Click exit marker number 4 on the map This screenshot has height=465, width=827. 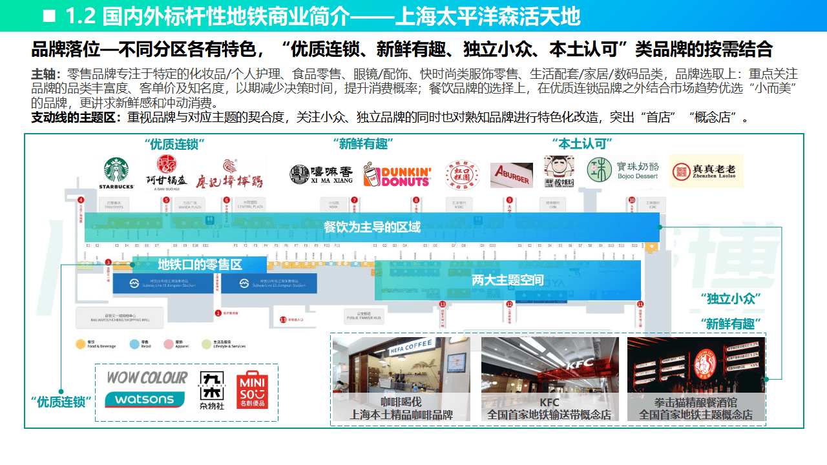pos(81,200)
